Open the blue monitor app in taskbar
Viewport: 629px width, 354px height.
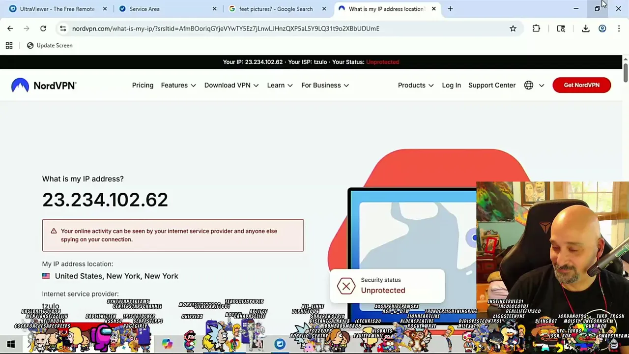[280, 344]
